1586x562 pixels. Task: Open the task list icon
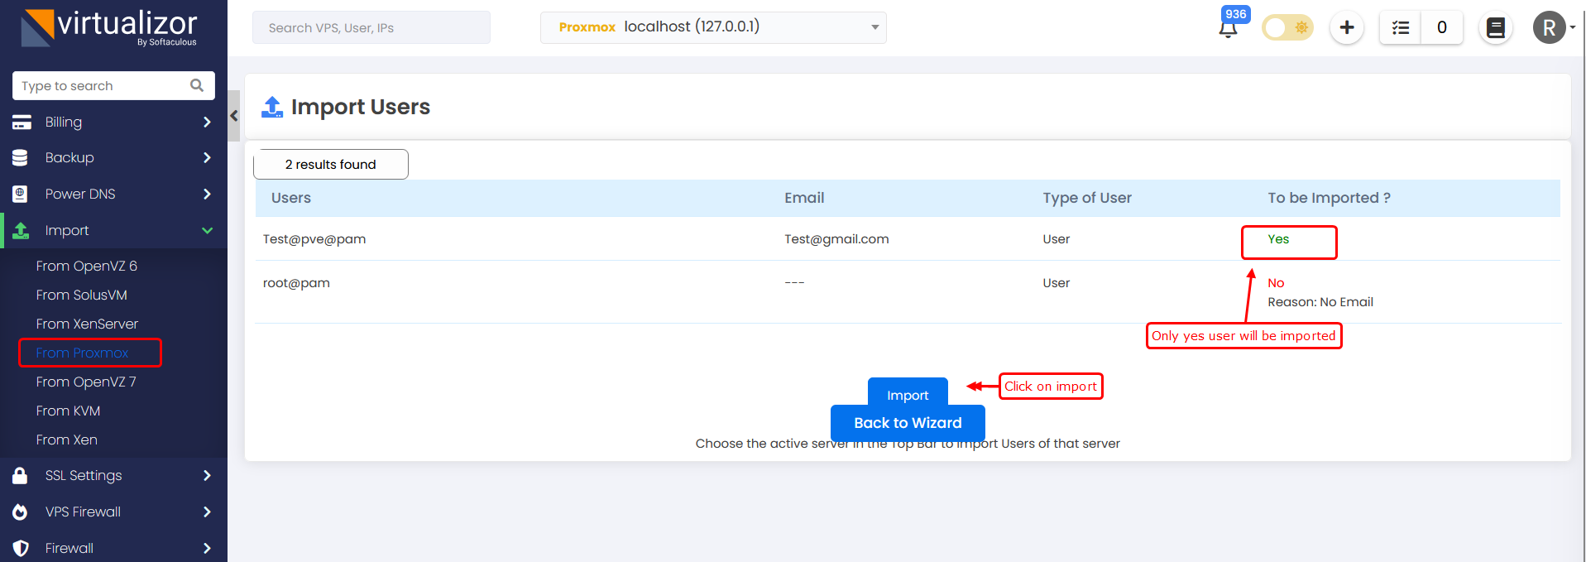(1401, 27)
